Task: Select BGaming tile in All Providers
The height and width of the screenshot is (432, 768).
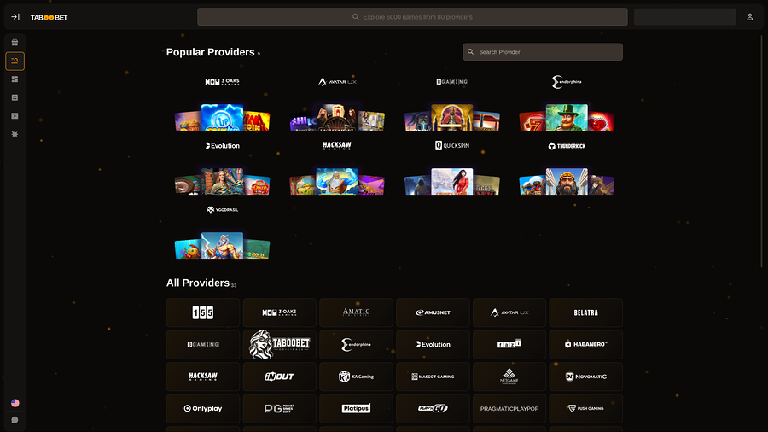Action: pyautogui.click(x=203, y=344)
